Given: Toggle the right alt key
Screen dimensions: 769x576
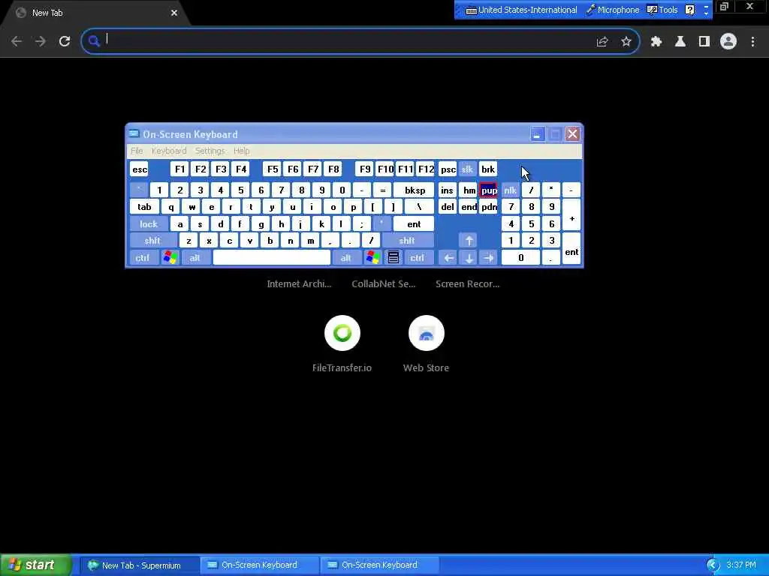Looking at the screenshot, I should pyautogui.click(x=346, y=258).
